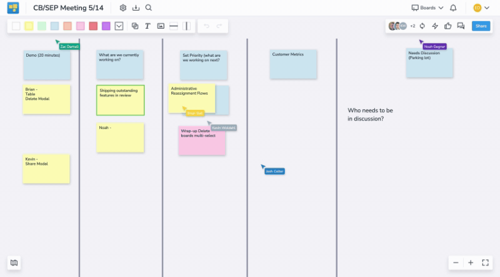Select the text tool

tap(147, 26)
